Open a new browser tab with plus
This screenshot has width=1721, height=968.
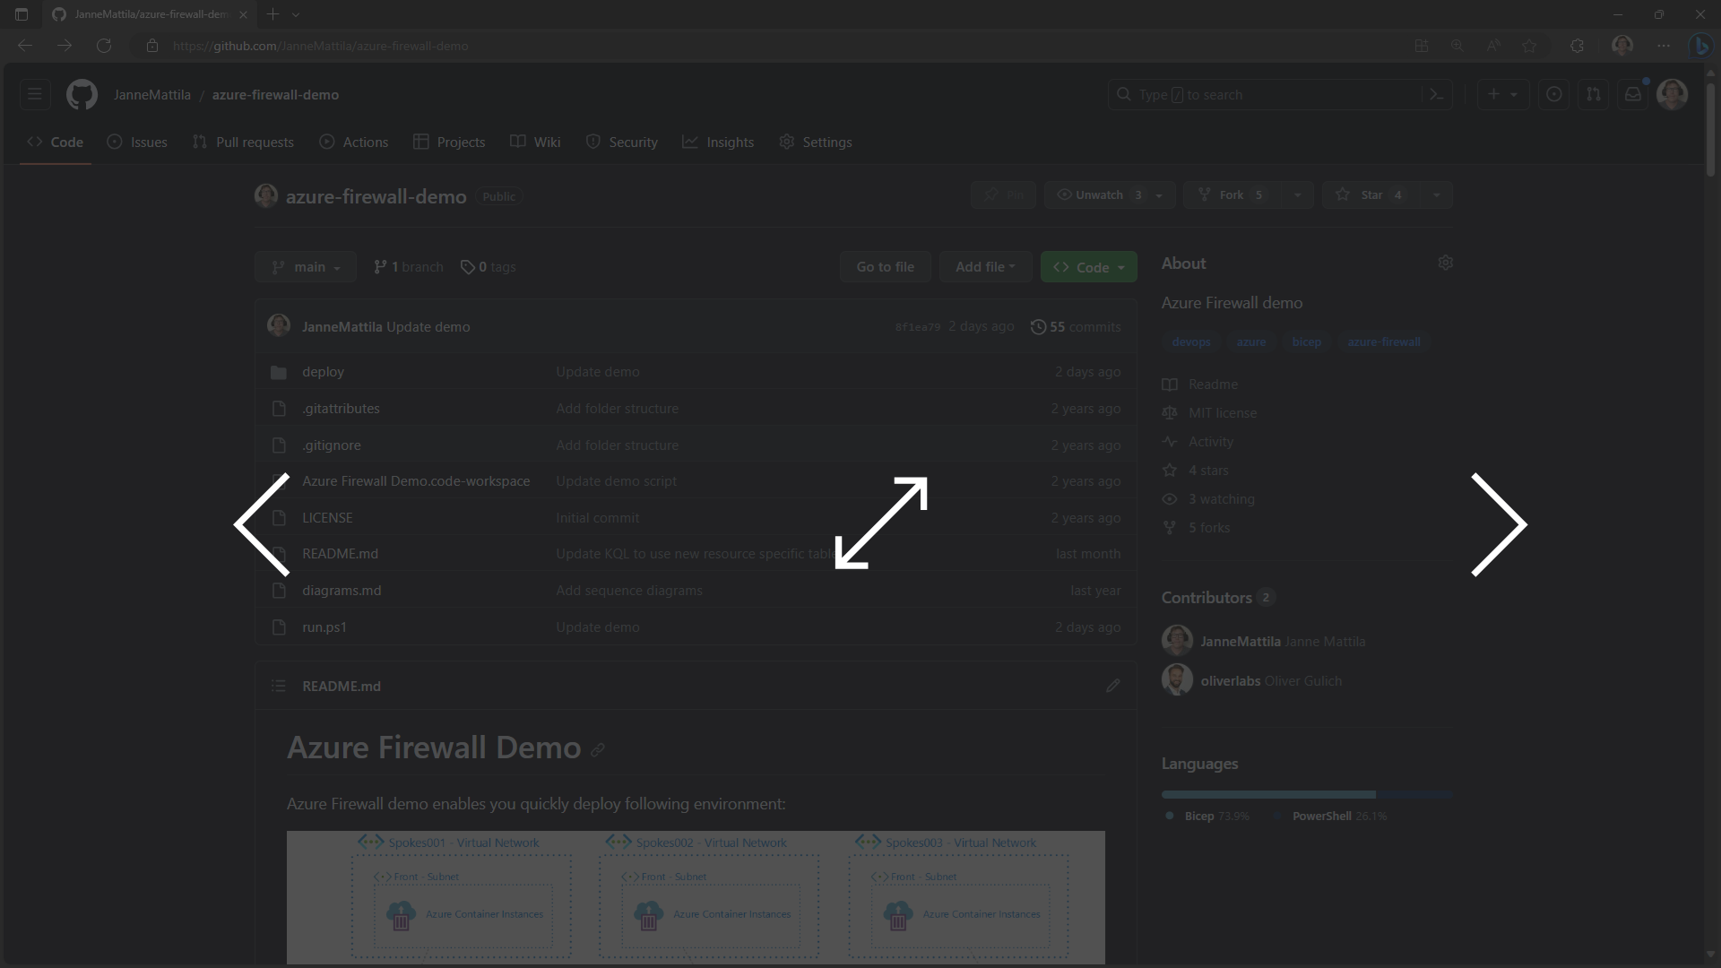coord(272,14)
